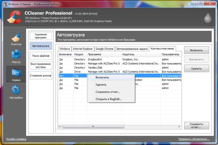
Task: Open Поиск файлов section
Action: (x=41, y=56)
